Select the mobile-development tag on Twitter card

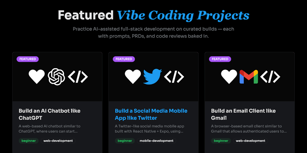[156, 141]
